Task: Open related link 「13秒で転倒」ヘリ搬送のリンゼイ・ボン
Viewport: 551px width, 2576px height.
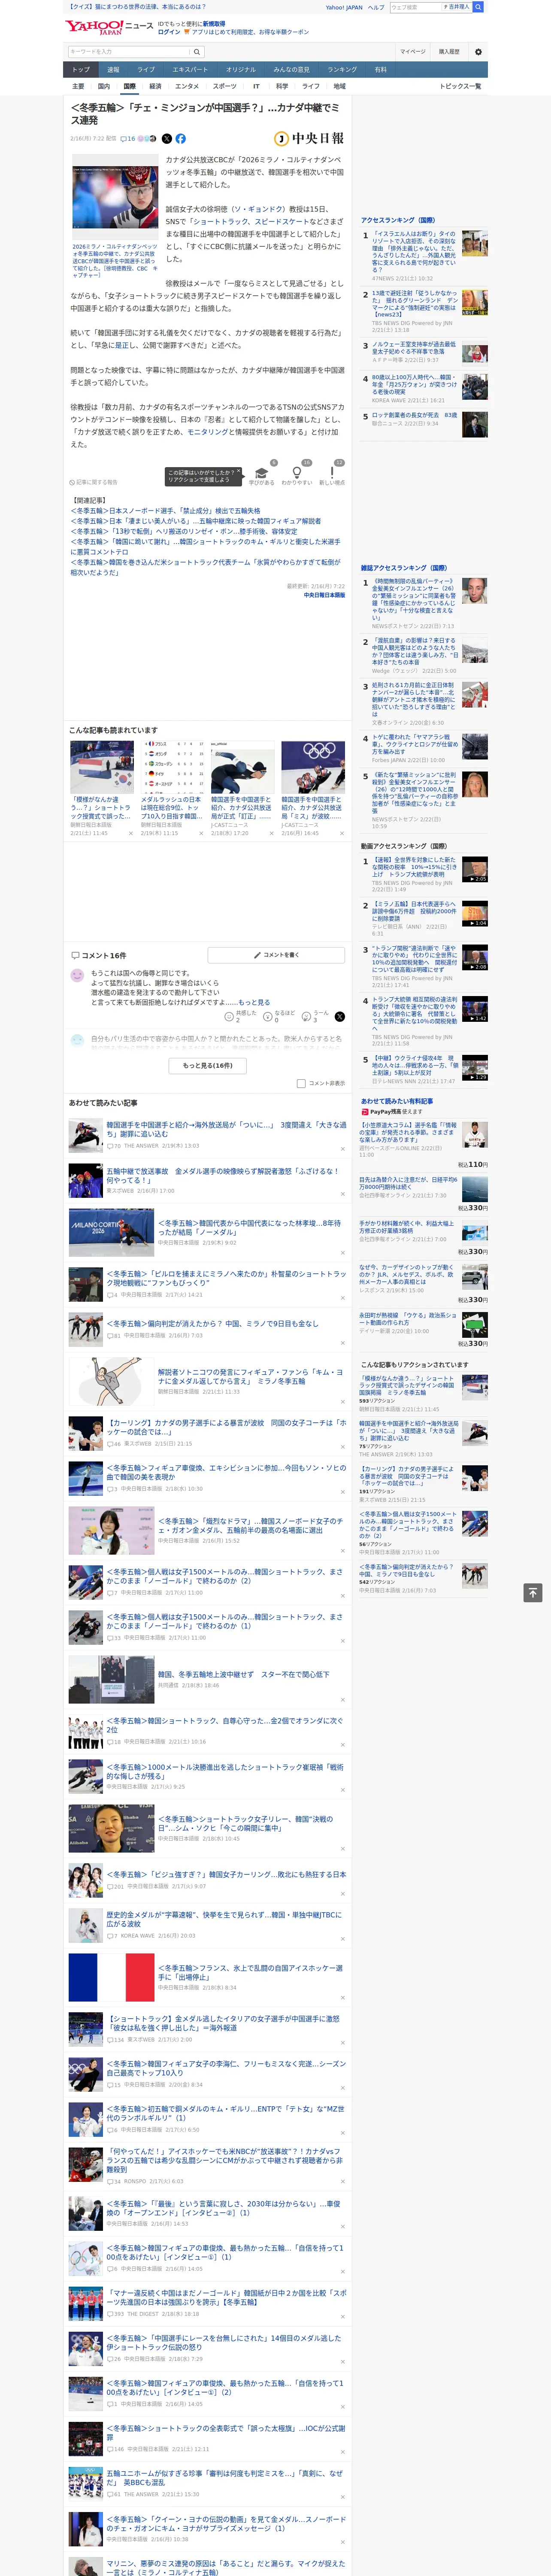Action: click(x=184, y=532)
